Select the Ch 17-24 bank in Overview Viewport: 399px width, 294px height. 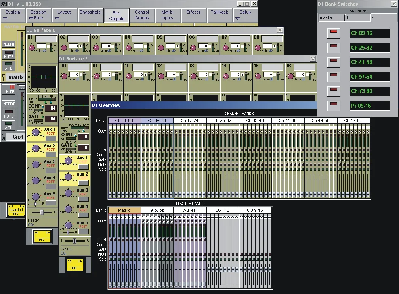189,120
